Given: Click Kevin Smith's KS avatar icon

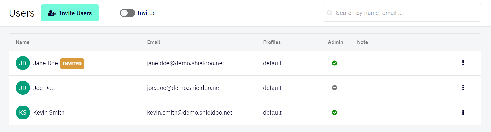Looking at the screenshot, I should click(23, 113).
